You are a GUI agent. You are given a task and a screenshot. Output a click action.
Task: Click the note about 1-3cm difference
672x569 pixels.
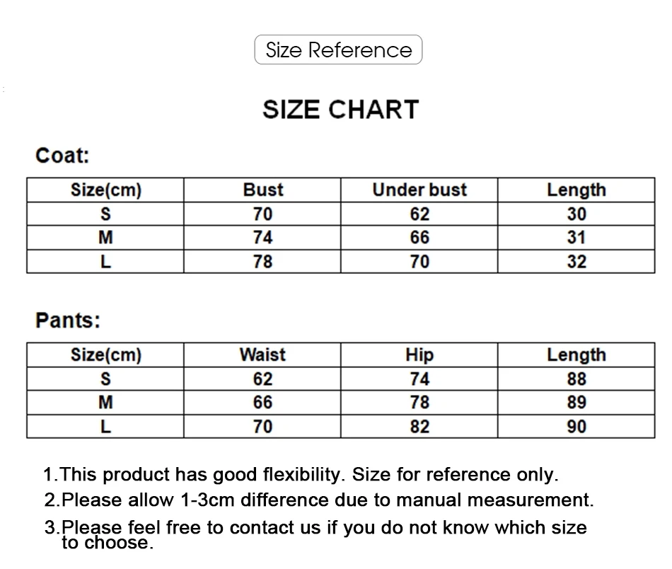point(319,500)
